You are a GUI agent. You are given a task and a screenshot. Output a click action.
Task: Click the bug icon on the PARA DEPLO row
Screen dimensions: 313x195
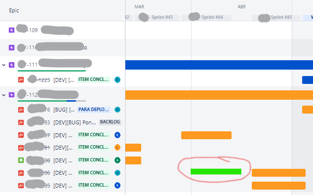(21, 110)
